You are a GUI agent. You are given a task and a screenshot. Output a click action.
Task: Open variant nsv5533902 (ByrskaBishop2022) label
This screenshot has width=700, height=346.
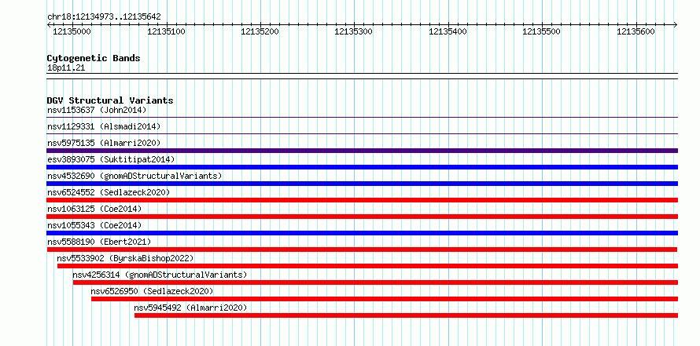click(125, 258)
